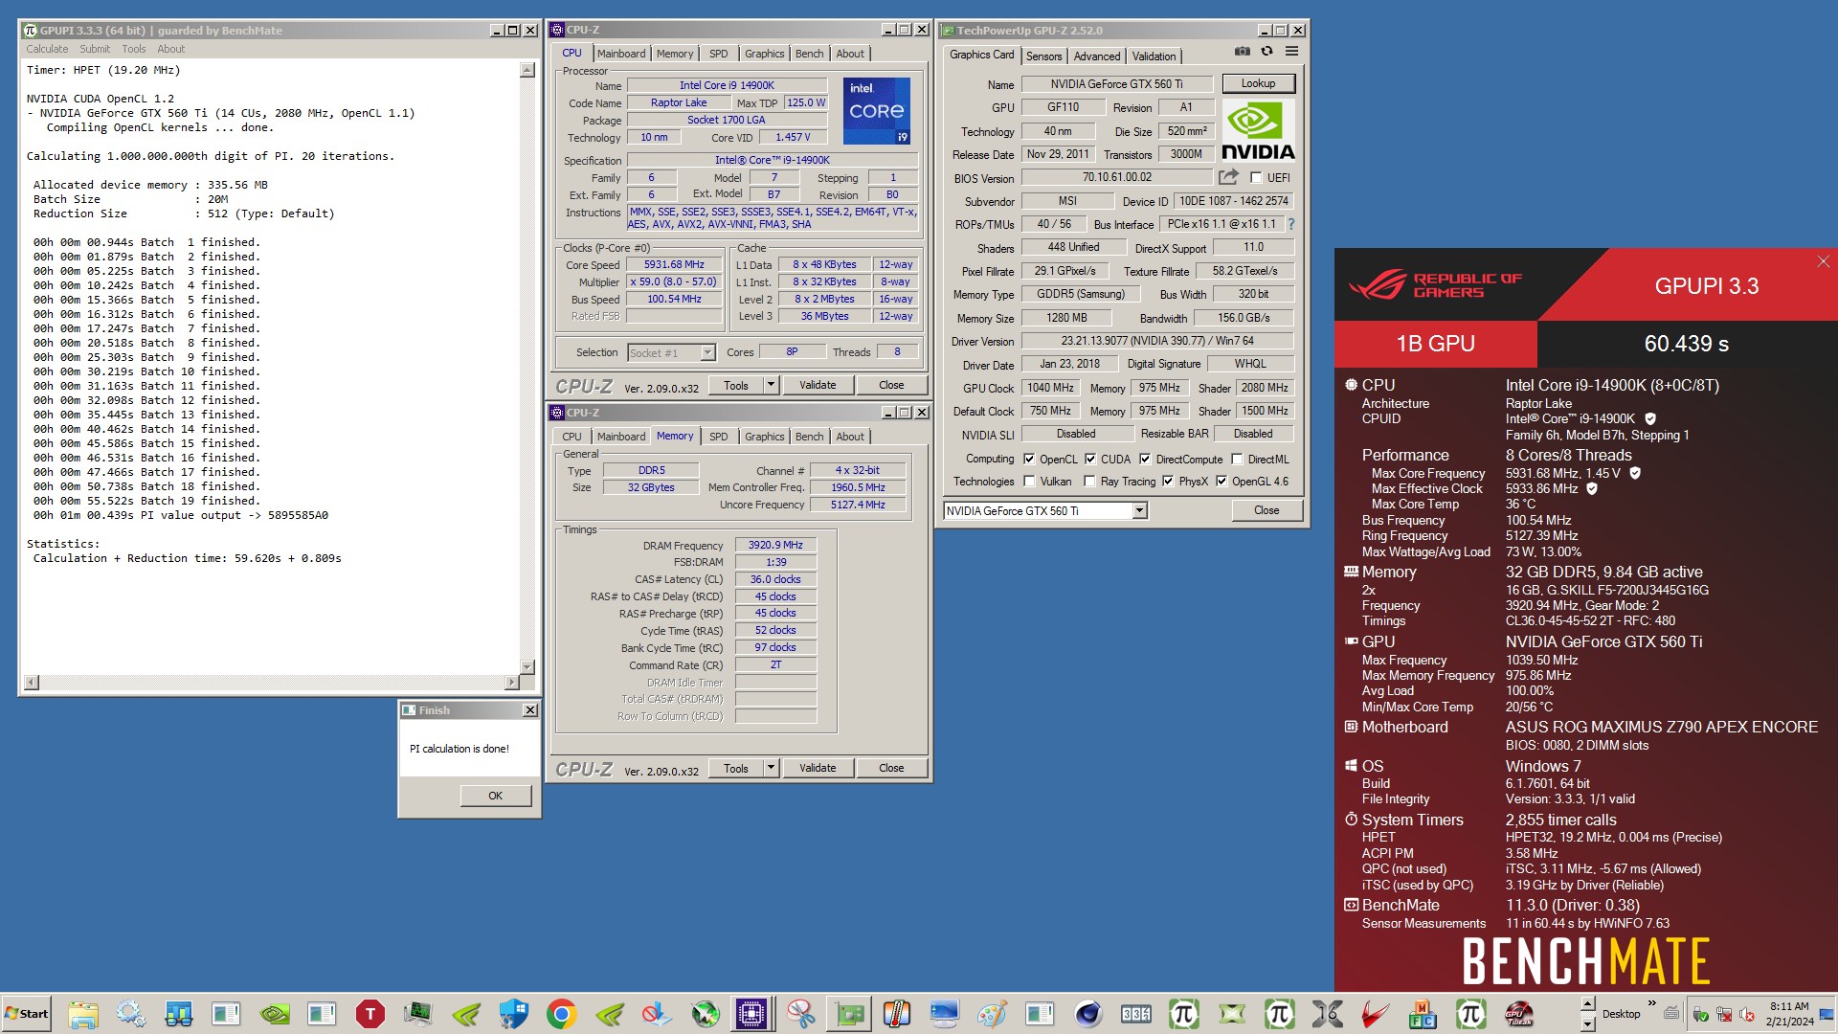Screen dimensions: 1838x1034
Task: Click the taskbar clock showing 8:11 AM
Action: coord(1789,1014)
